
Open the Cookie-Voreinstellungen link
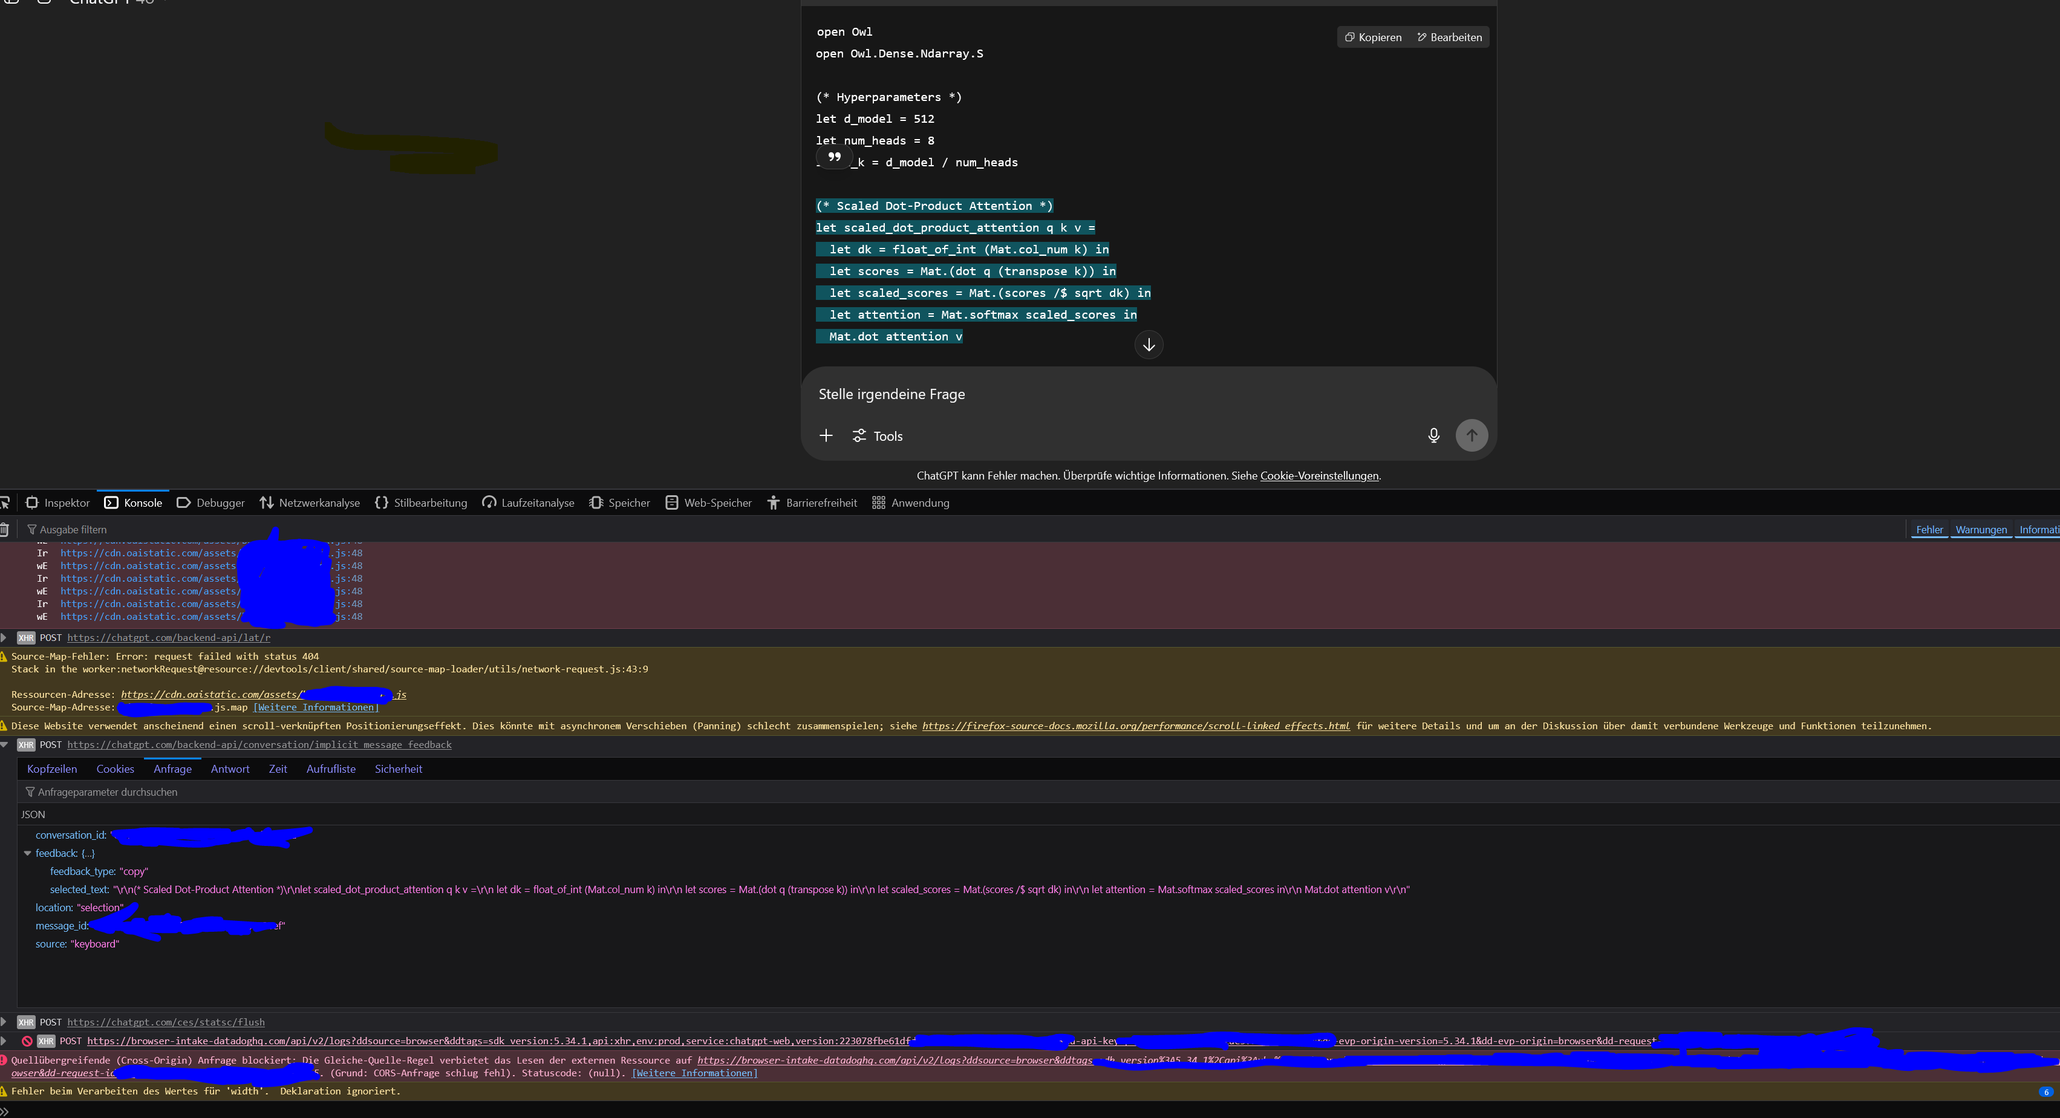(x=1318, y=475)
